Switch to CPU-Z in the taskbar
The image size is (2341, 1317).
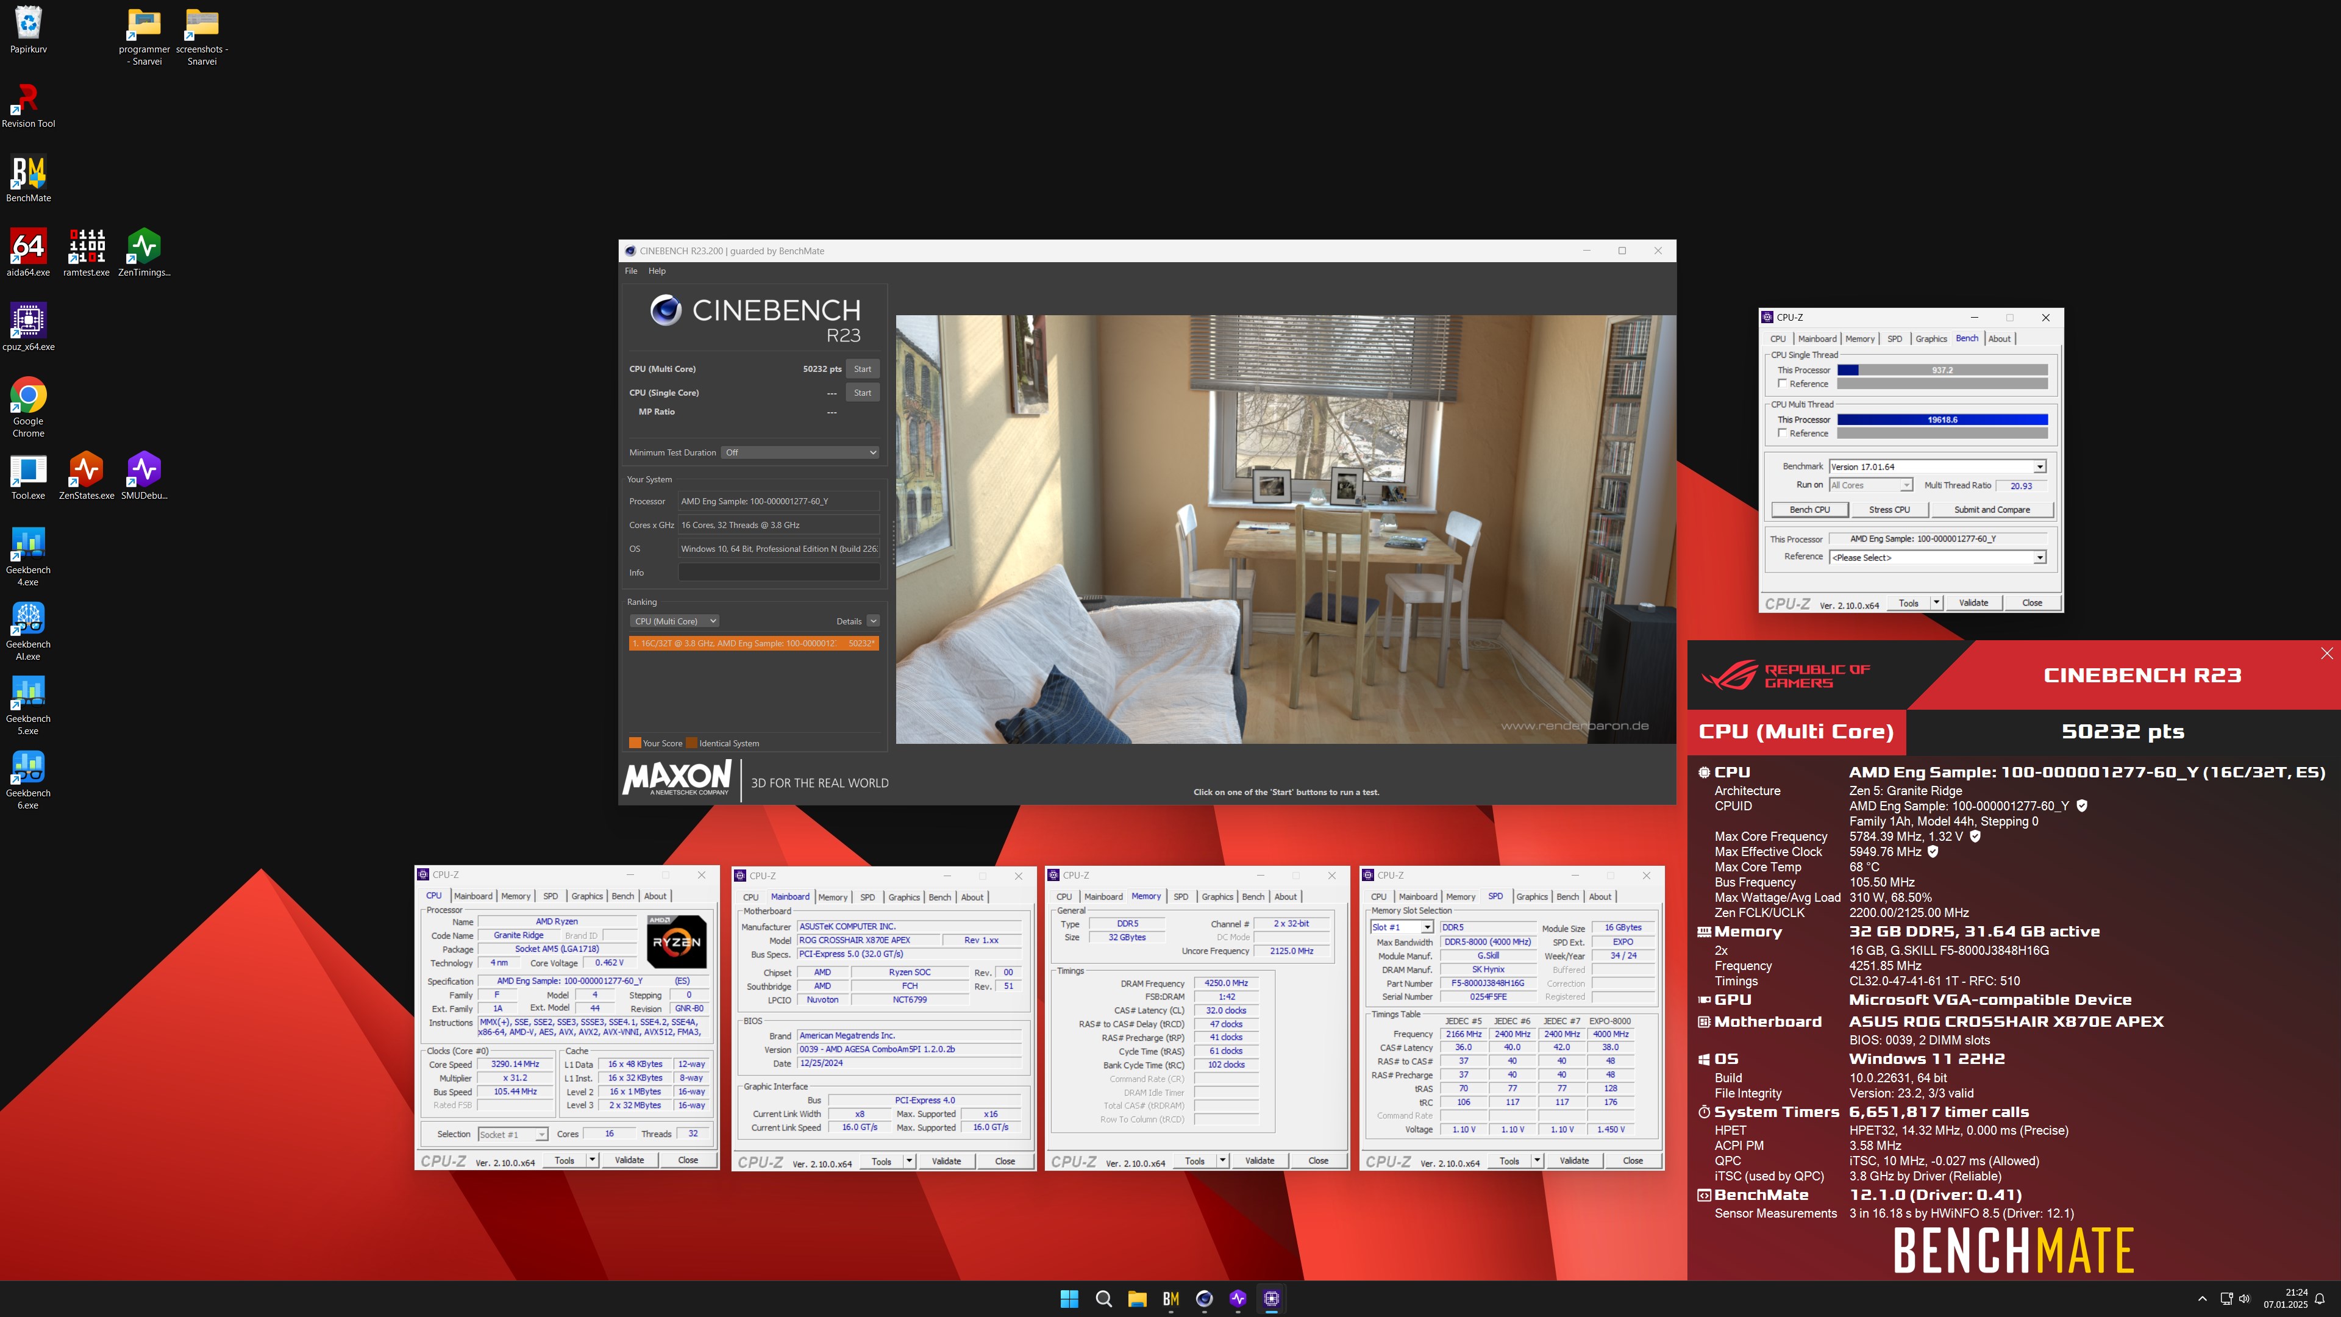tap(1271, 1299)
